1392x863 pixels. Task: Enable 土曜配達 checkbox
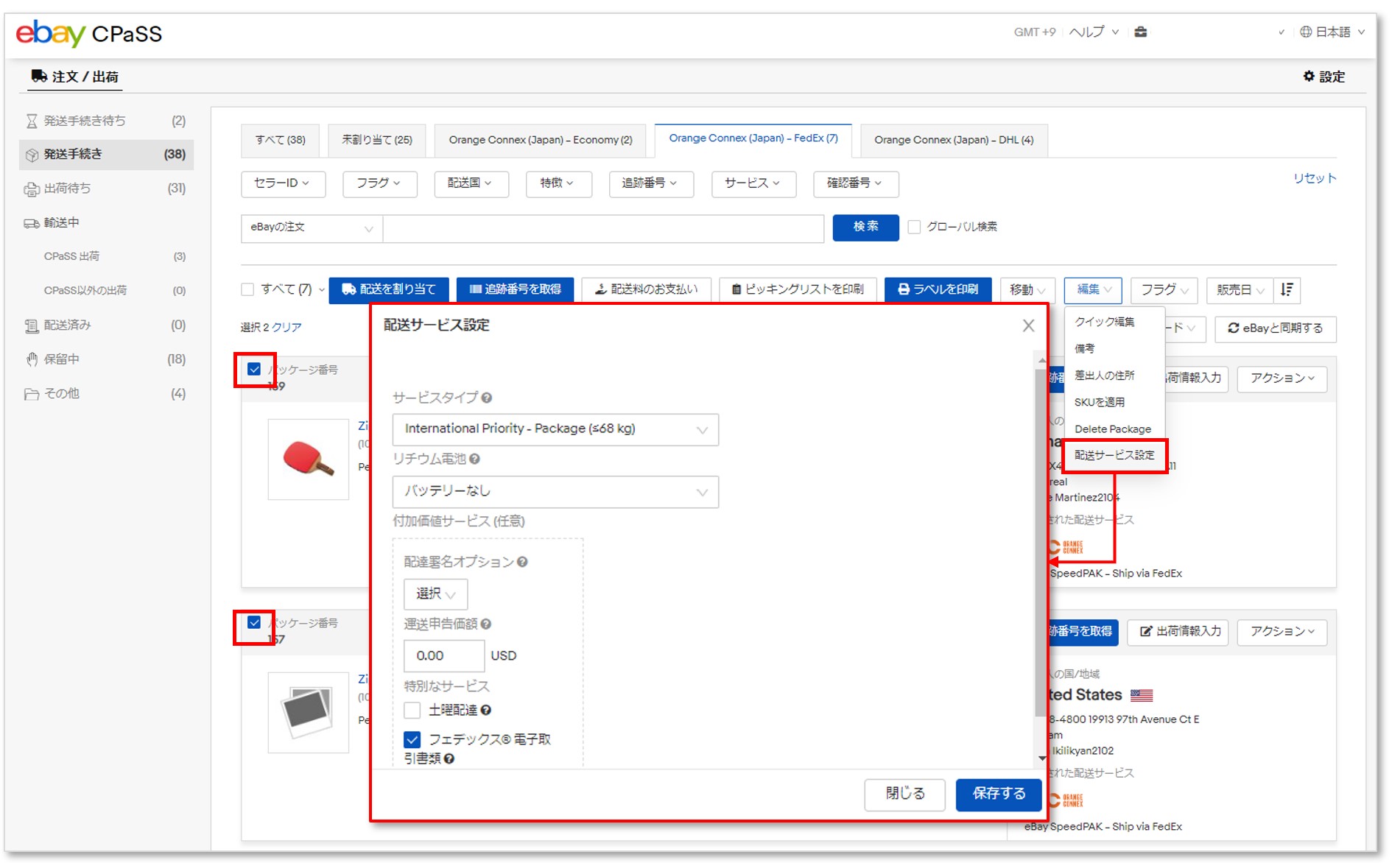click(412, 710)
